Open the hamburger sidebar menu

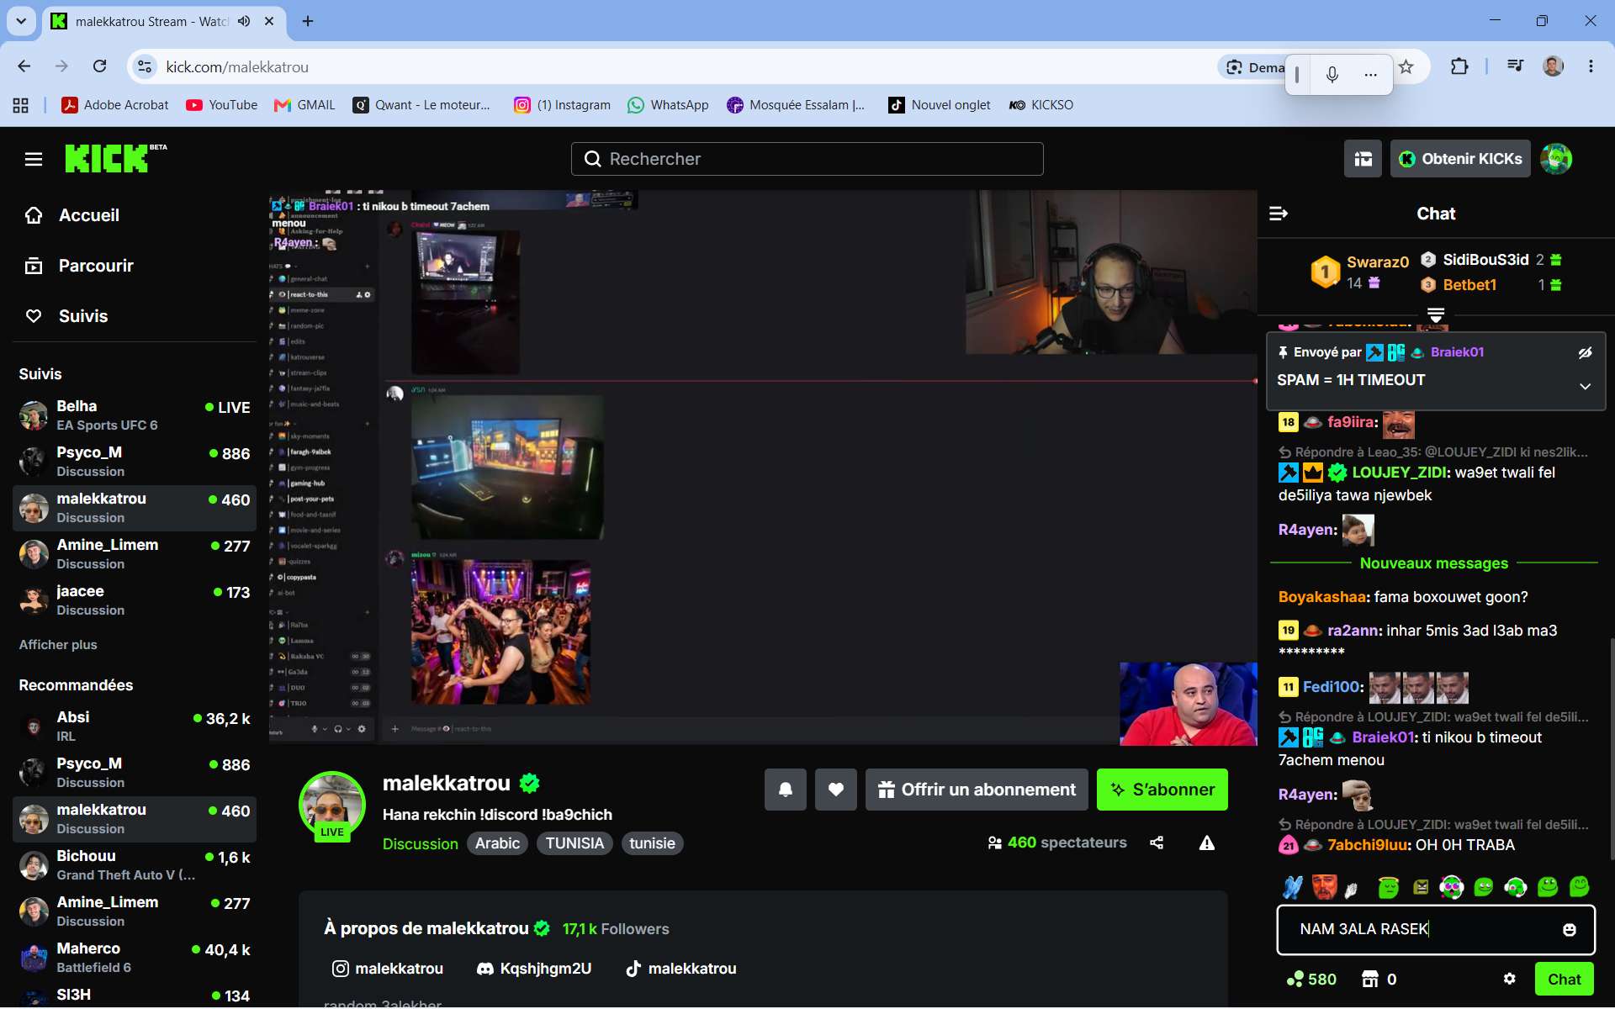point(34,159)
